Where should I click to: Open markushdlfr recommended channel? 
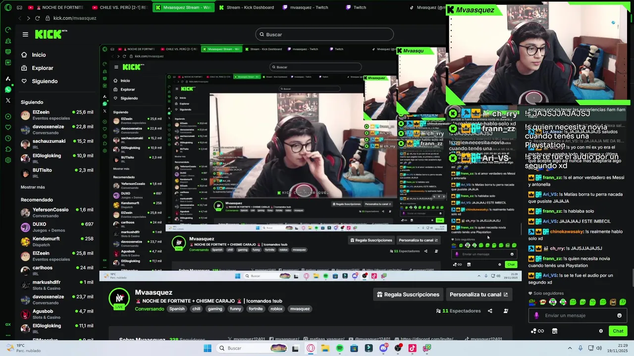pos(57,285)
